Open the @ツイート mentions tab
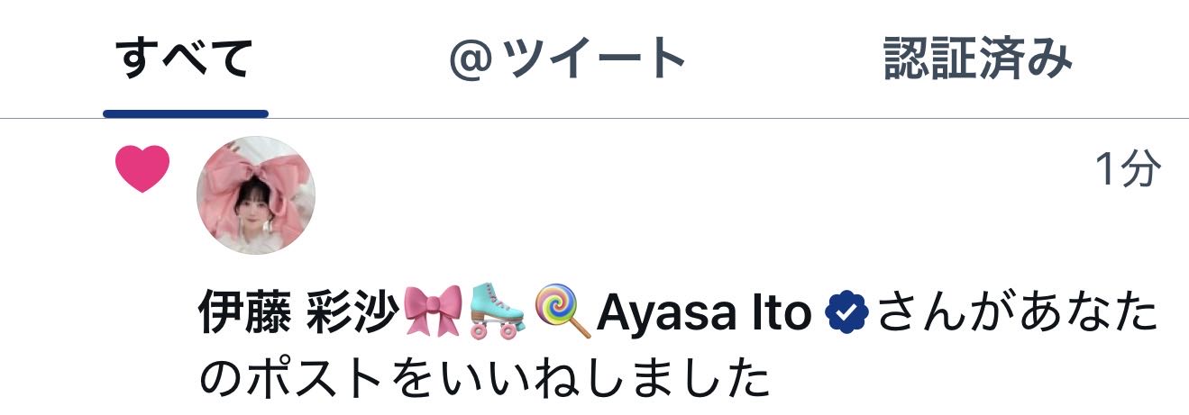The image size is (1189, 415). (x=568, y=59)
